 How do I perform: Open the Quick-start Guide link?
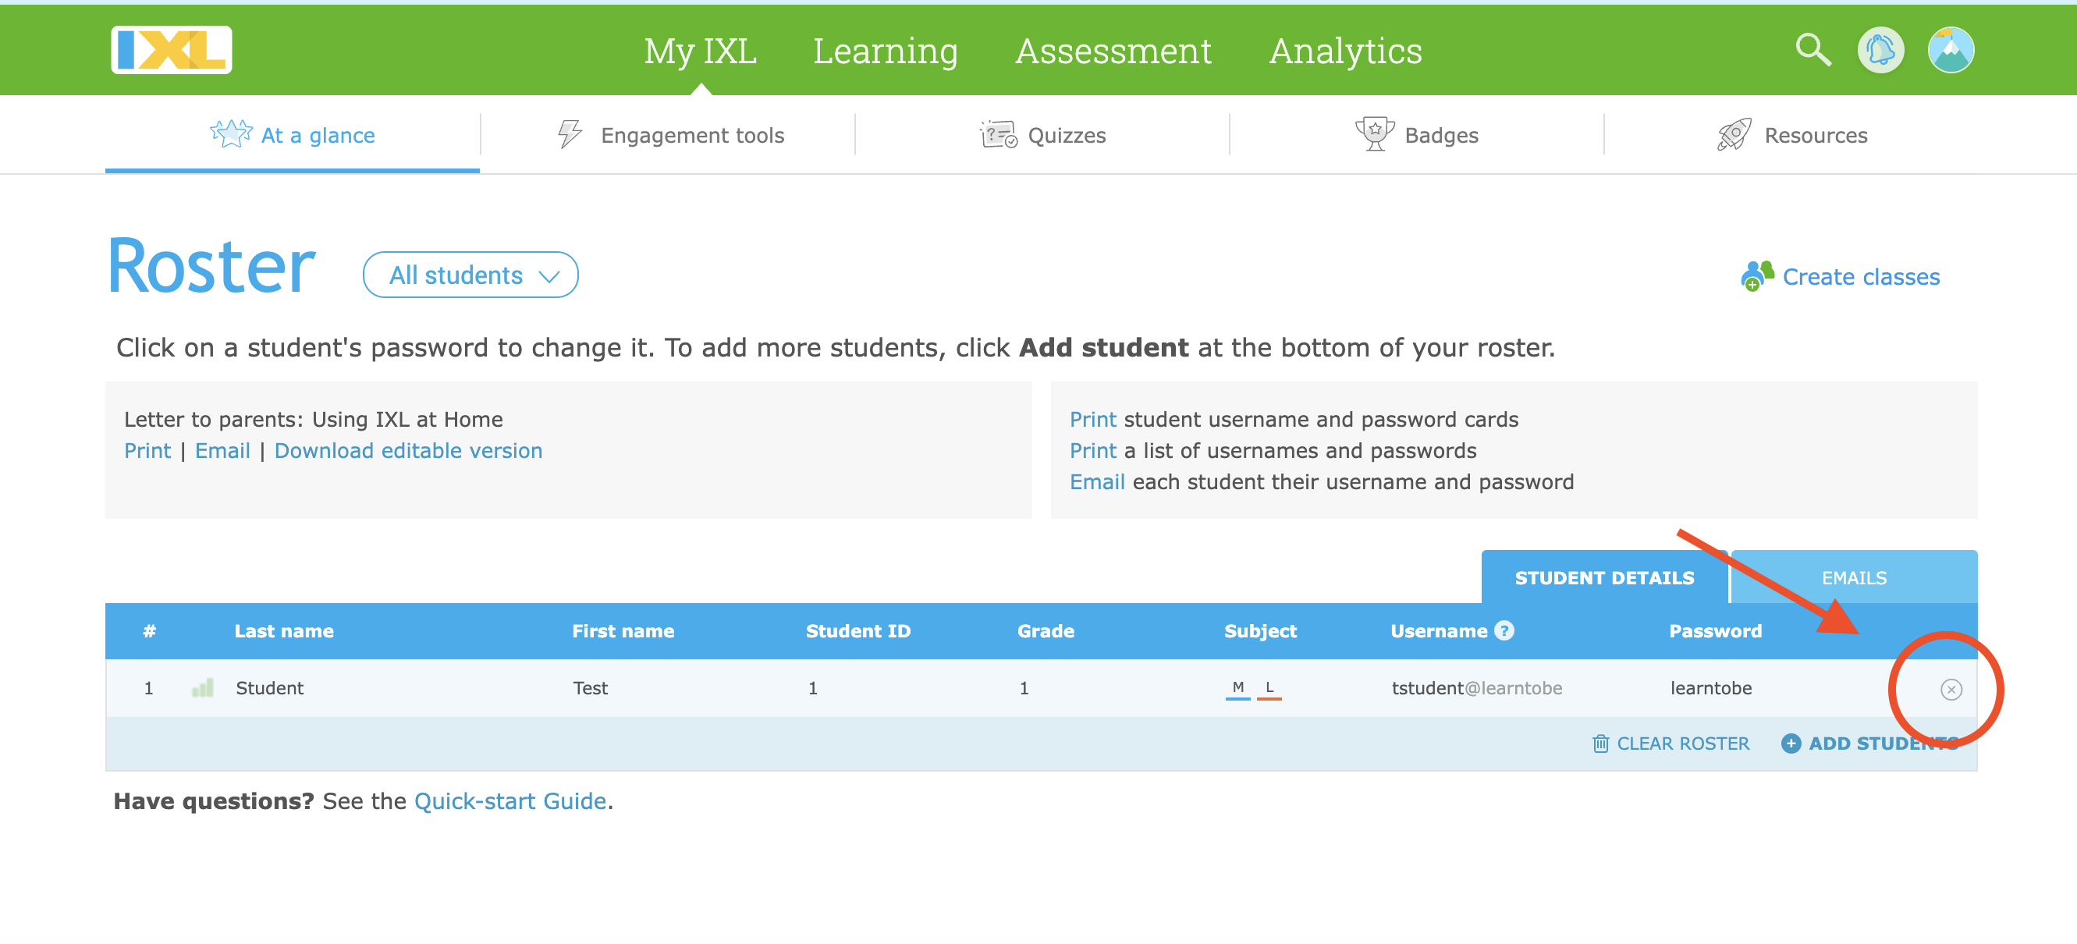[x=509, y=800]
